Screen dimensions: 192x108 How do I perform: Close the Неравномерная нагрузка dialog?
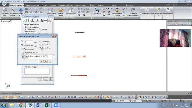tap(54, 36)
